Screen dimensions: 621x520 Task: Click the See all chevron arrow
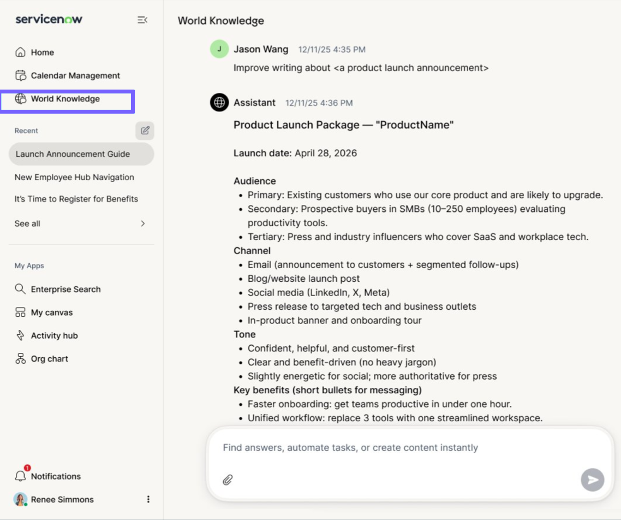(143, 223)
